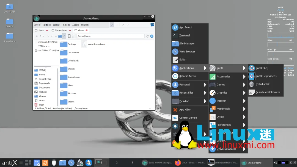297x167 pixels.
Task: Select the www.linuxmi.com file
Action: tap(94, 44)
